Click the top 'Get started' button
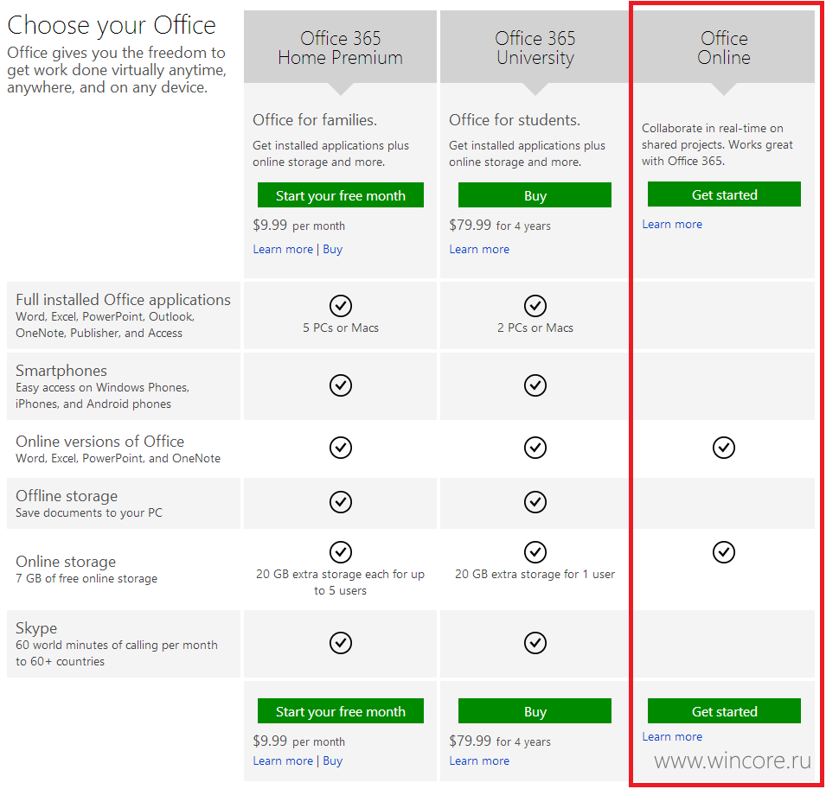Viewport: 826px width, 789px height. click(x=724, y=194)
